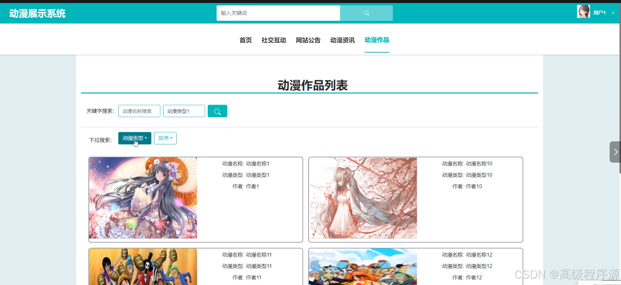Open the 网站公告 menu item
621x285 pixels.
tap(308, 40)
